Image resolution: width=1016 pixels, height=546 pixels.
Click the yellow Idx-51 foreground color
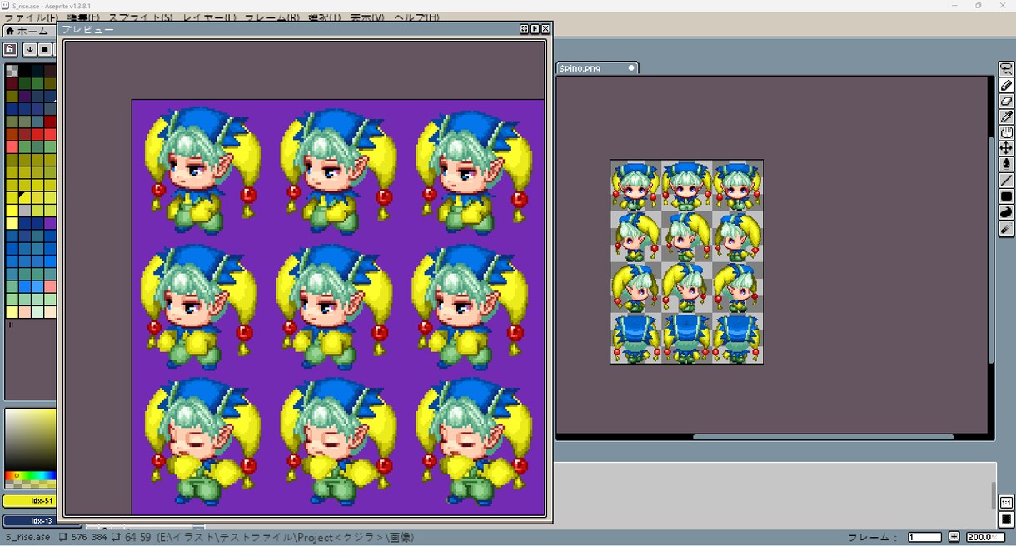tap(29, 501)
